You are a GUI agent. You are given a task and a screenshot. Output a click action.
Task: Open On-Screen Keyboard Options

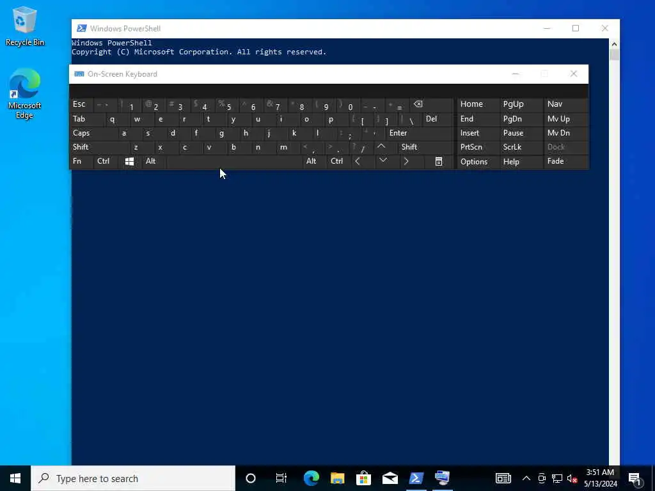click(477, 162)
